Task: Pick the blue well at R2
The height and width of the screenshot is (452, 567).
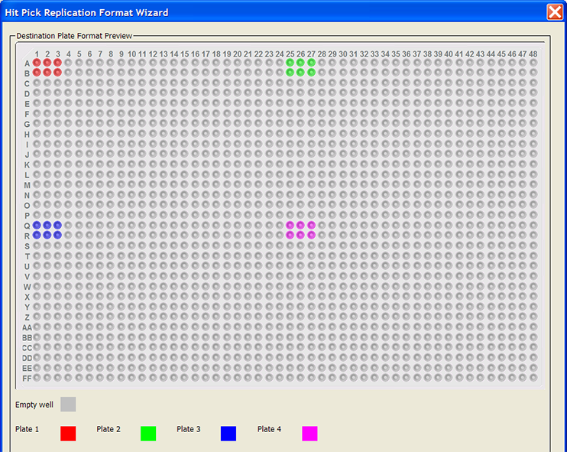Action: coord(47,236)
